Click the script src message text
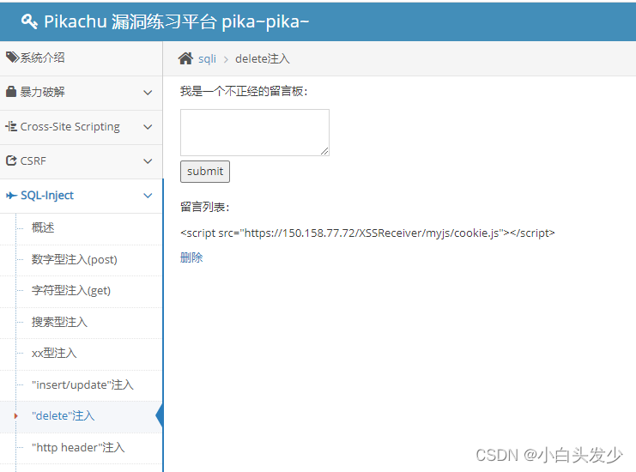Image resolution: width=636 pixels, height=472 pixels. click(x=367, y=233)
